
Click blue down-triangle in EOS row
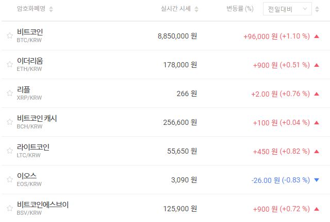pos(316,180)
